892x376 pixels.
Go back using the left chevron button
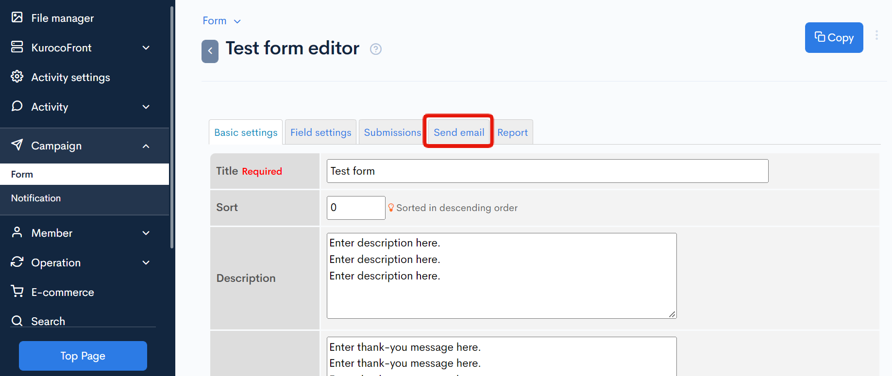tap(210, 51)
